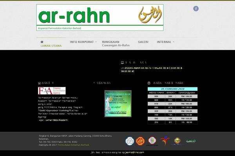
Task: Click the 835 purity cell
Action: point(156,111)
